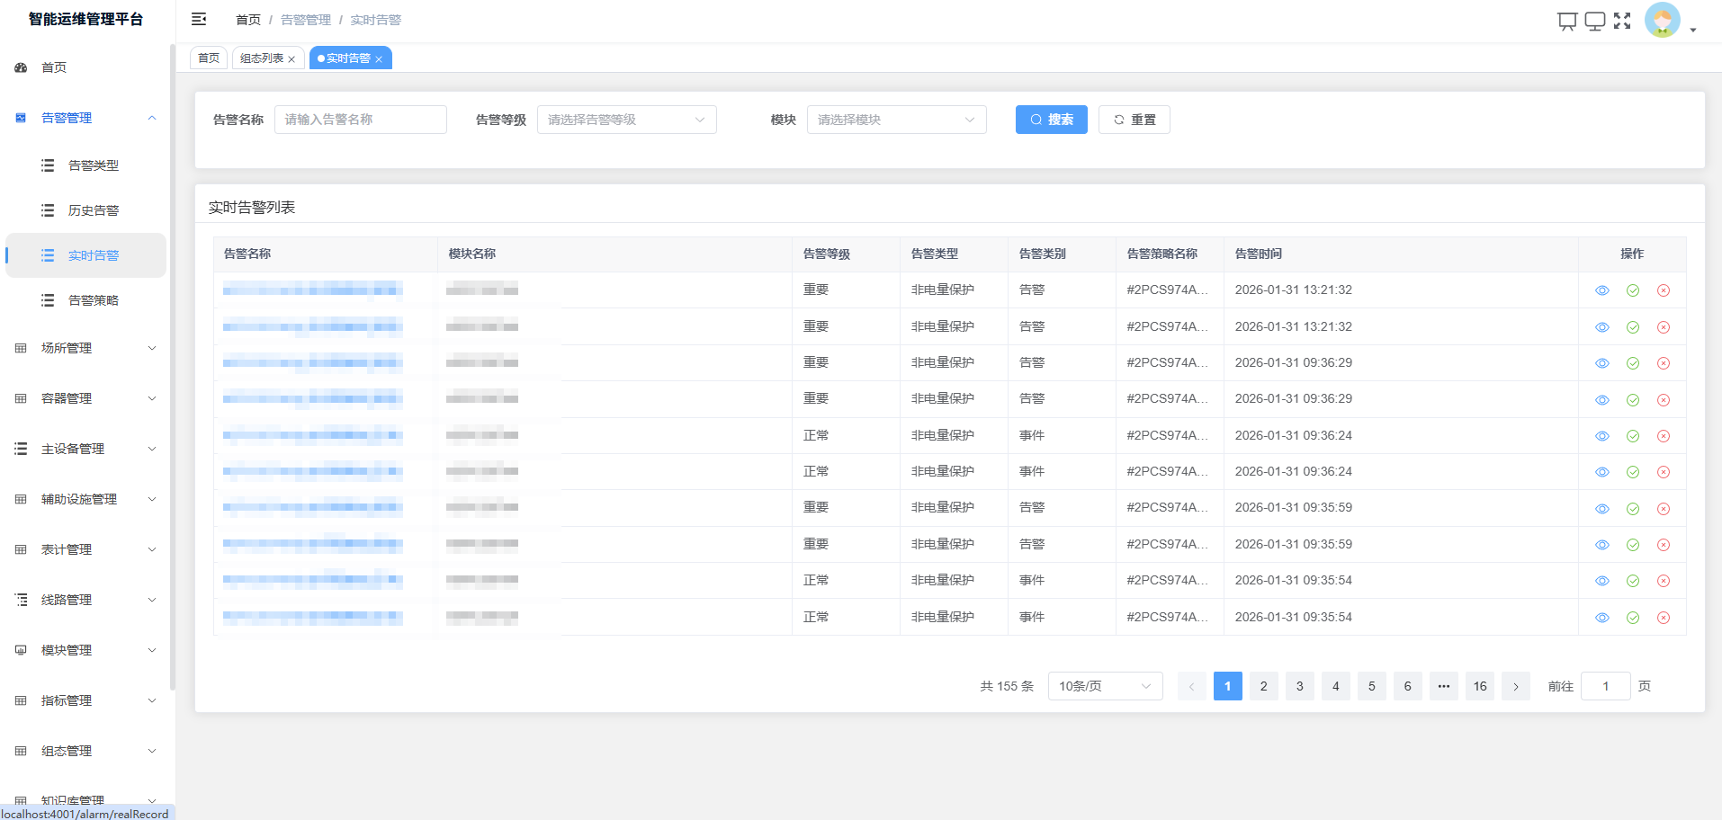Click the 重置 reset button
The height and width of the screenshot is (820, 1722).
pyautogui.click(x=1134, y=120)
